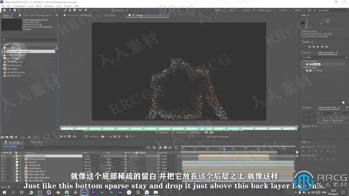Select top sparks stay.mov in Project panel

click(16, 72)
